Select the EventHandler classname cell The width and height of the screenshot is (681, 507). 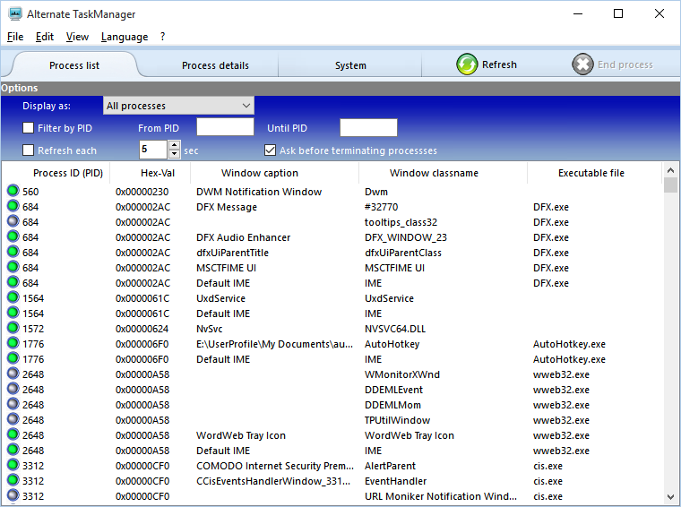pos(395,481)
